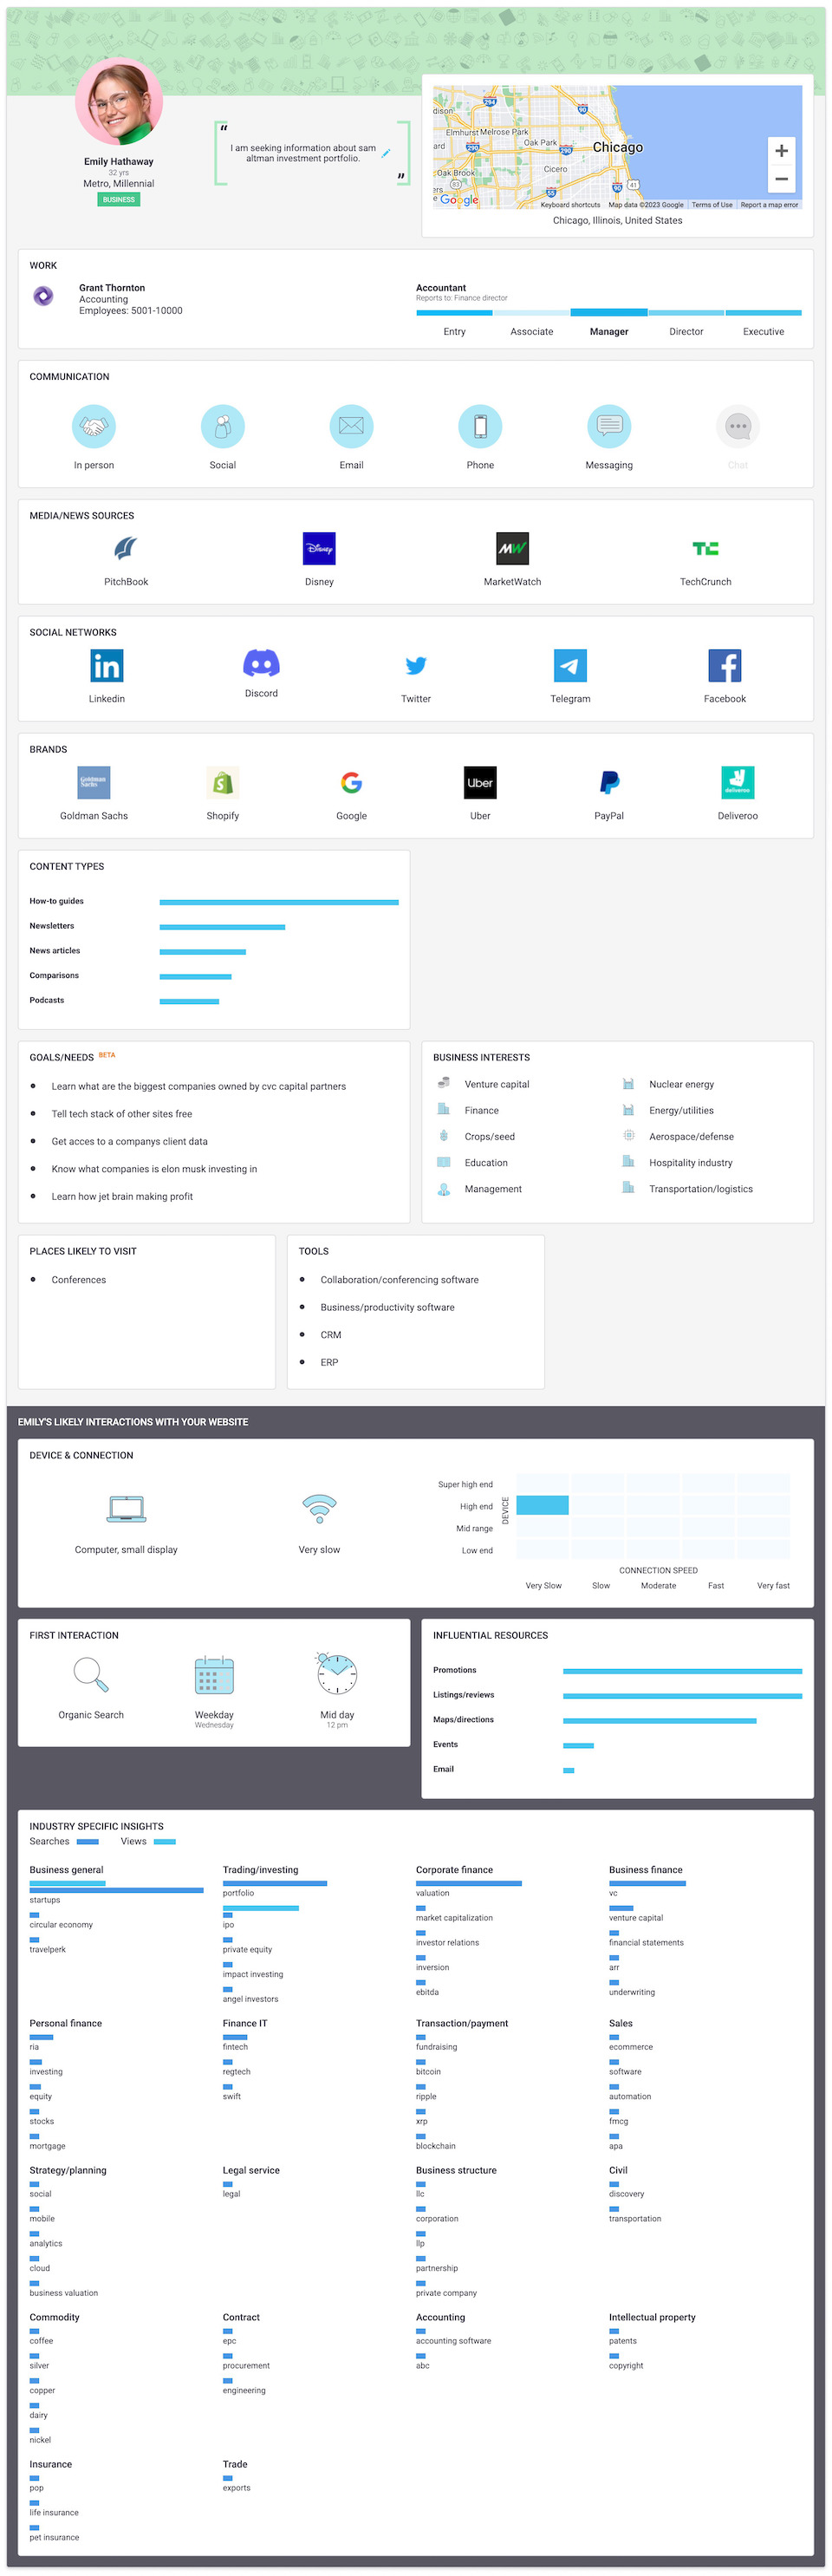Viewport: 832px width, 2576px height.
Task: Select the Discord icon
Action: 261,663
